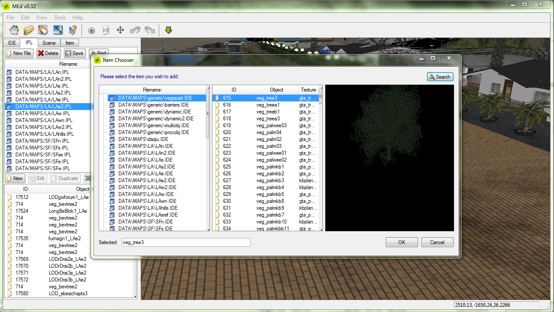The image size is (554, 312).
Task: Click file icon beside DATA/MAPS/LA/LAn.IPL
Action: click(9, 72)
